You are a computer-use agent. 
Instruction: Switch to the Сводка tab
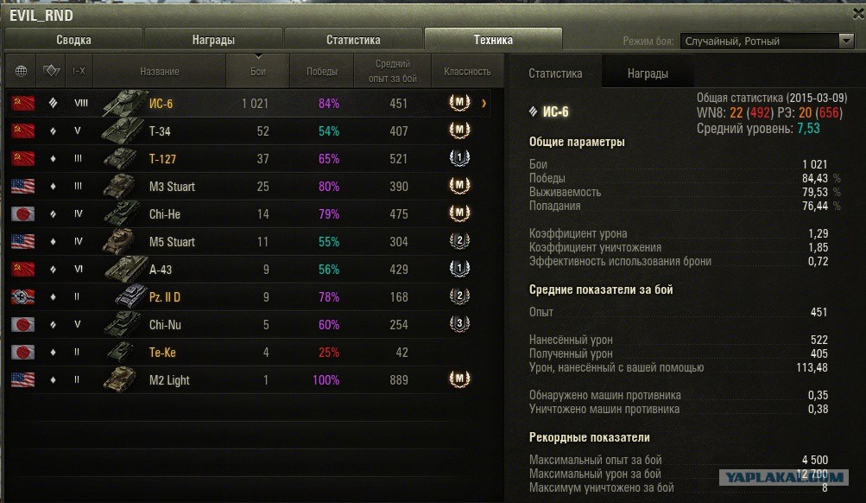click(x=73, y=40)
